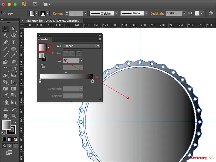Select the Lasso tool
Viewport: 216px width, 162px height.
[x=13, y=36]
